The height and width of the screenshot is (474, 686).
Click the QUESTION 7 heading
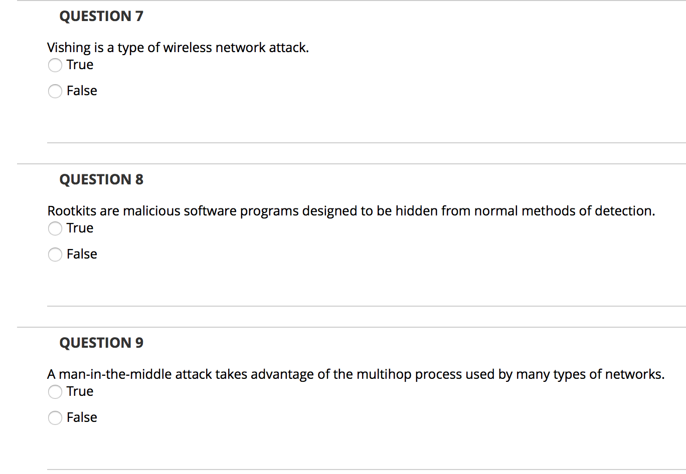click(101, 16)
